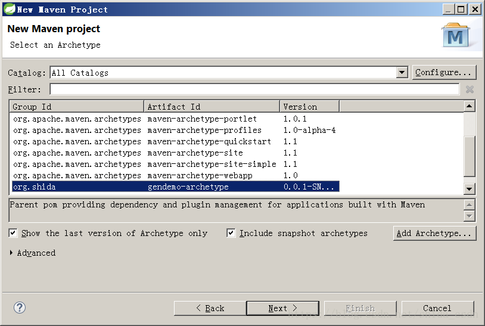Screen dimensions: 485x326
Task: Click the archetype list scrollbar thumb
Action: coord(470,156)
